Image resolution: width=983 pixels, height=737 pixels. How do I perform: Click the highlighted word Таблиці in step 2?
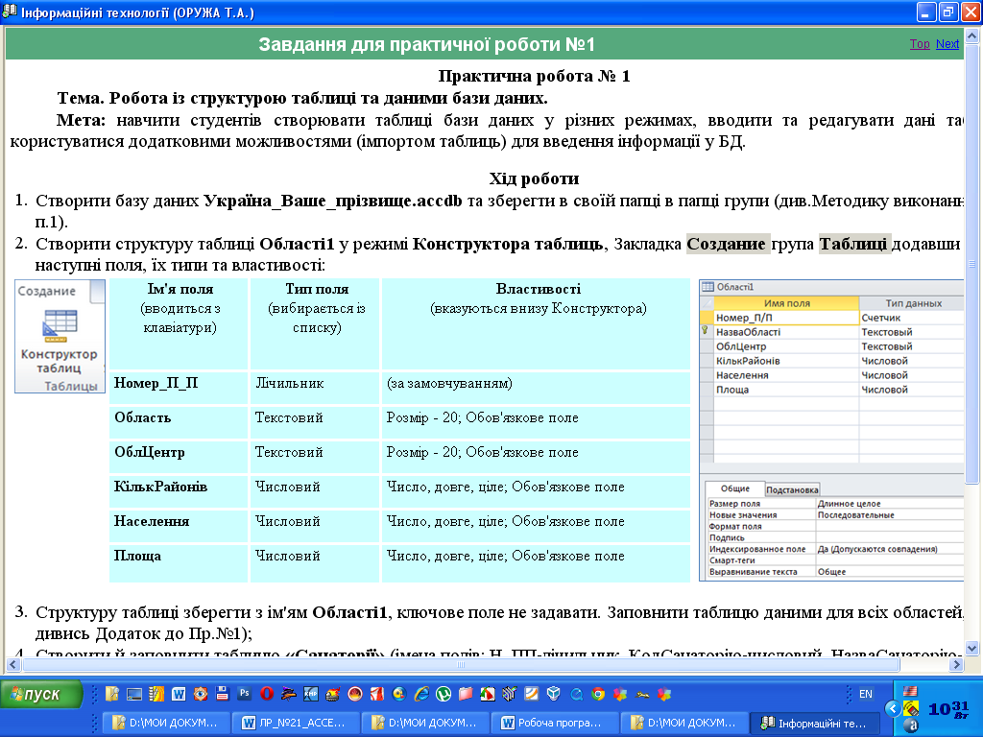click(853, 244)
